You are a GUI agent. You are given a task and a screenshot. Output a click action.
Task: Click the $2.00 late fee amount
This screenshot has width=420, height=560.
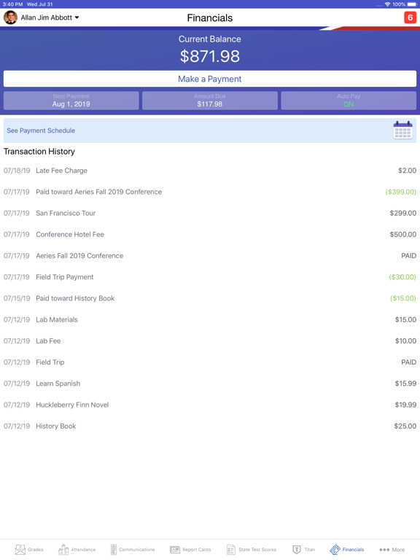pyautogui.click(x=407, y=171)
